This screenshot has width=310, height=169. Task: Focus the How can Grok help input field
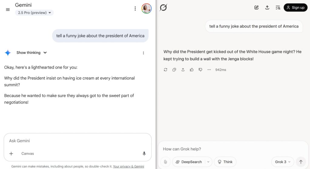[233, 149]
